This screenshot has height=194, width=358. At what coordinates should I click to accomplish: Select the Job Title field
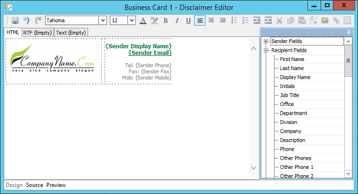289,95
